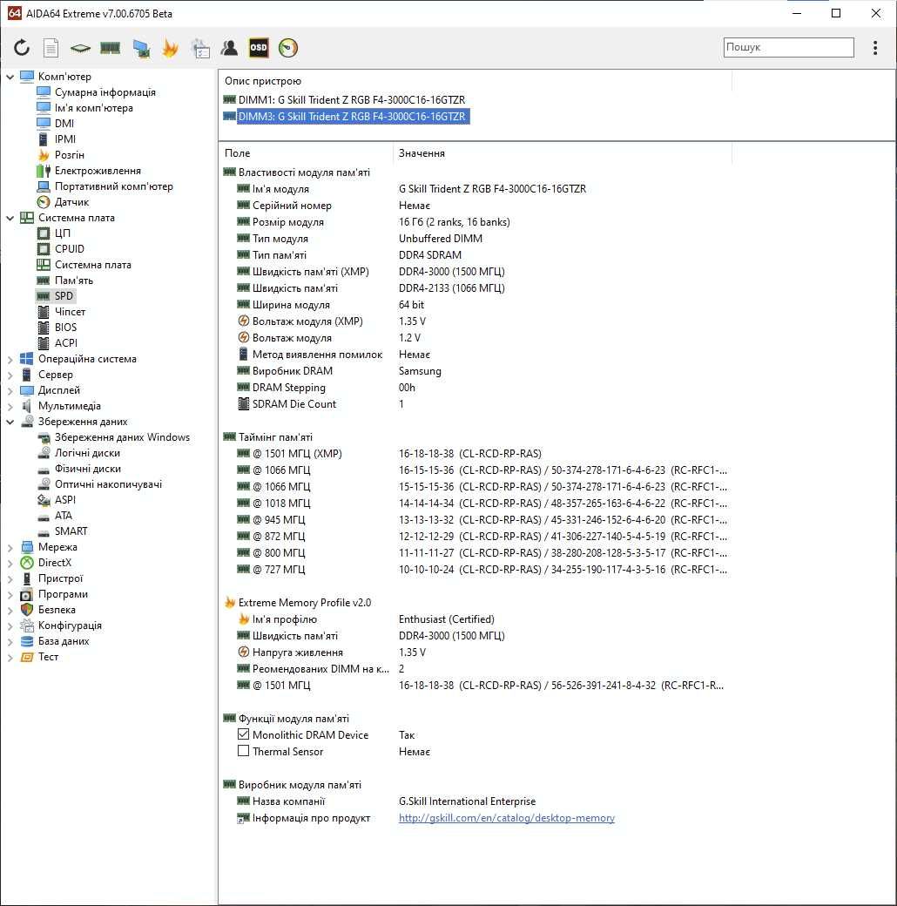897x906 pixels.
Task: Click the icon beside Електроживлення
Action: point(44,171)
